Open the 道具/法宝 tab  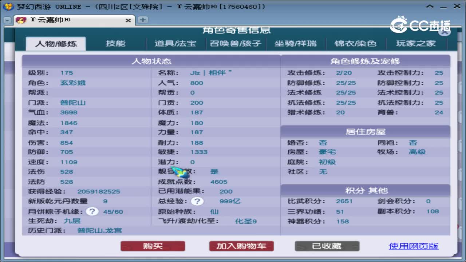pyautogui.click(x=175, y=44)
